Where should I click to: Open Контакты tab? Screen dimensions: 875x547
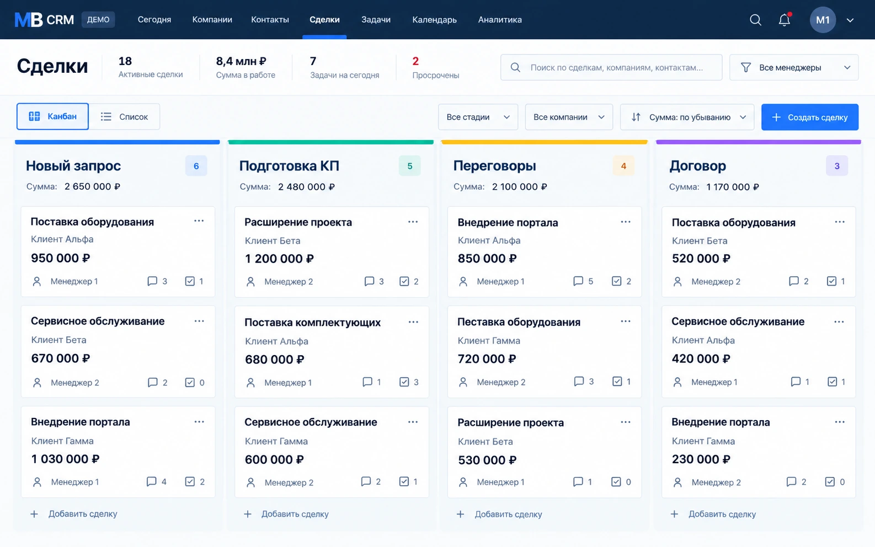click(x=270, y=19)
